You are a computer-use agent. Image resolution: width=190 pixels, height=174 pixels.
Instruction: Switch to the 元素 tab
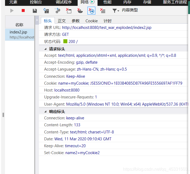13,2
